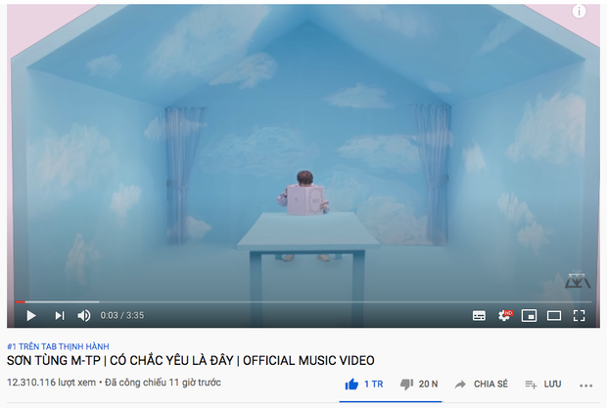Click the 0:03 / 3:35 time display
The height and width of the screenshot is (408, 607).
[122, 316]
